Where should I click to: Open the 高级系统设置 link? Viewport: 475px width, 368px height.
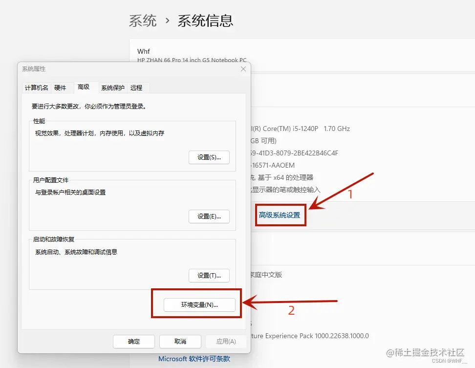click(x=280, y=215)
